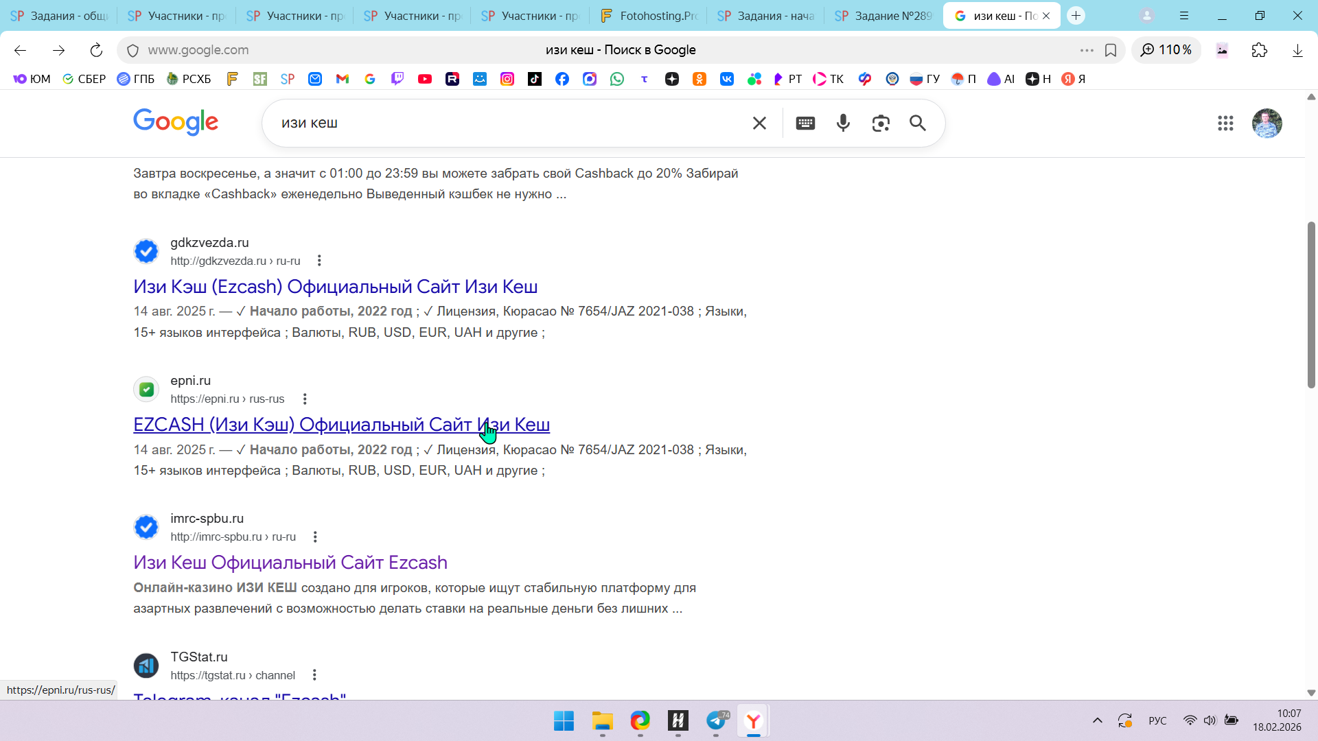The image size is (1318, 741).
Task: Open the YouTube bookmark shortcut
Action: click(425, 79)
